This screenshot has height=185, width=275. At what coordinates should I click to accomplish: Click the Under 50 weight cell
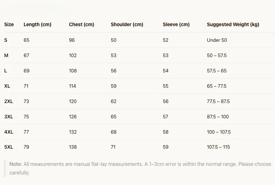[217, 40]
